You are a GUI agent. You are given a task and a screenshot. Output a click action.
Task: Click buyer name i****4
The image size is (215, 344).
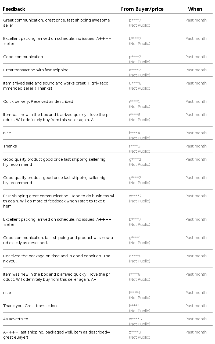pyautogui.click(x=134, y=306)
